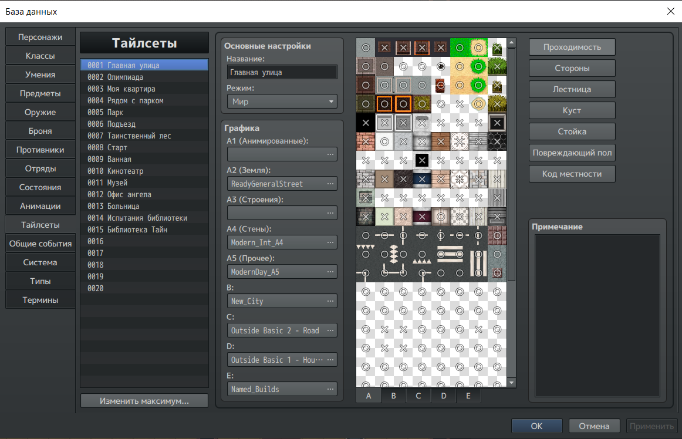Select tileset 0010 Кинотеатр

tap(144, 171)
